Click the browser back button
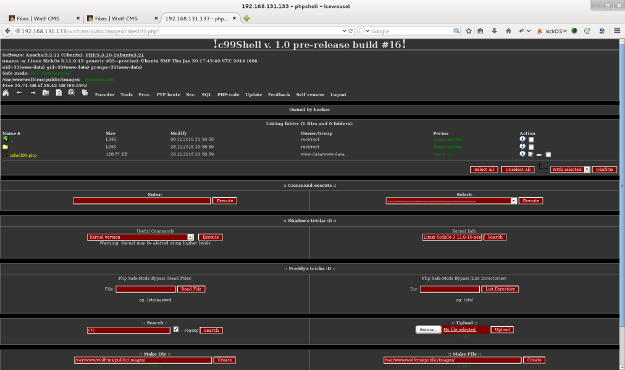 7,31
